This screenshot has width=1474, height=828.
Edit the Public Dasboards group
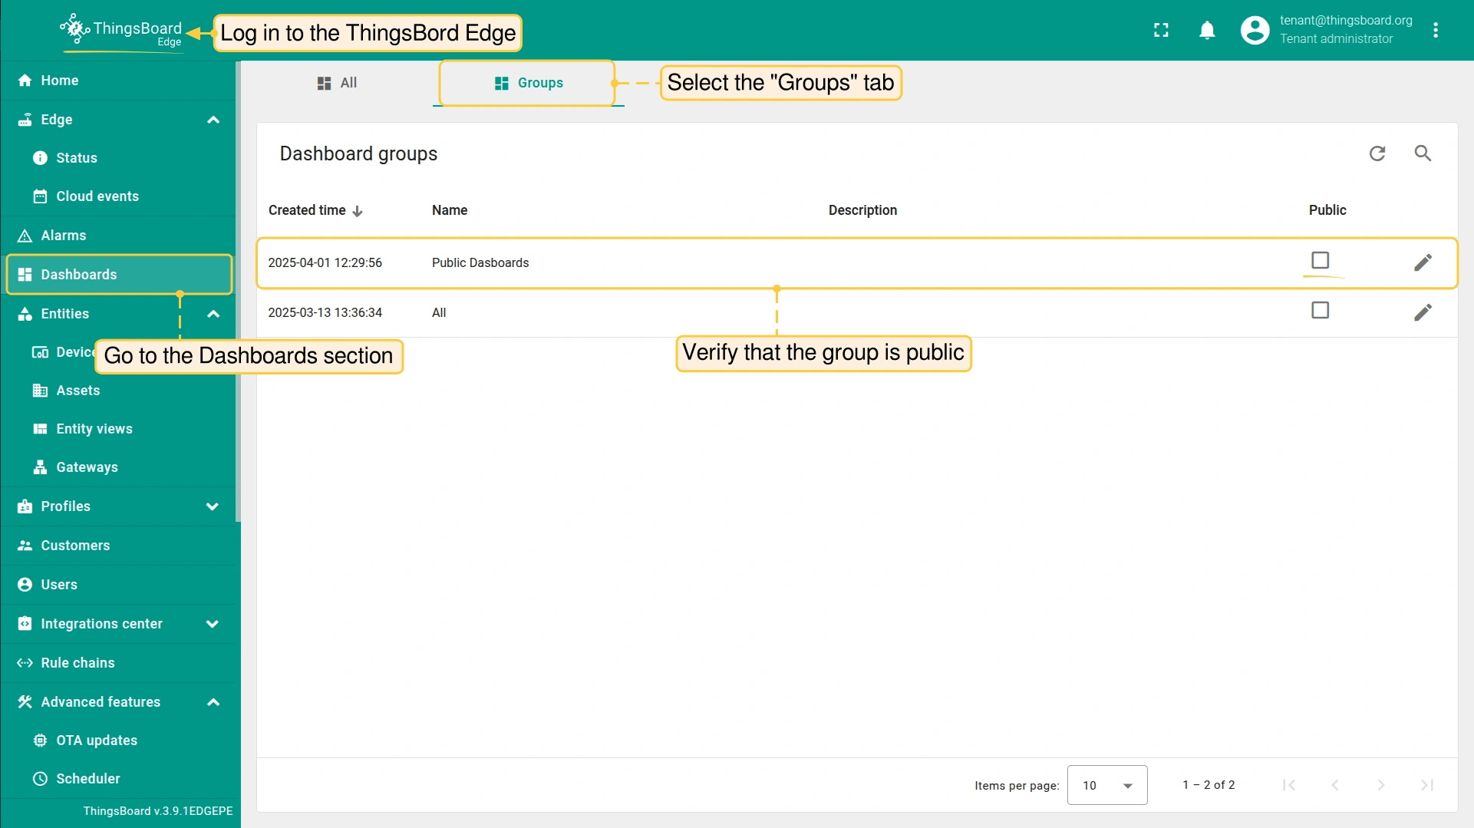[x=1423, y=262]
